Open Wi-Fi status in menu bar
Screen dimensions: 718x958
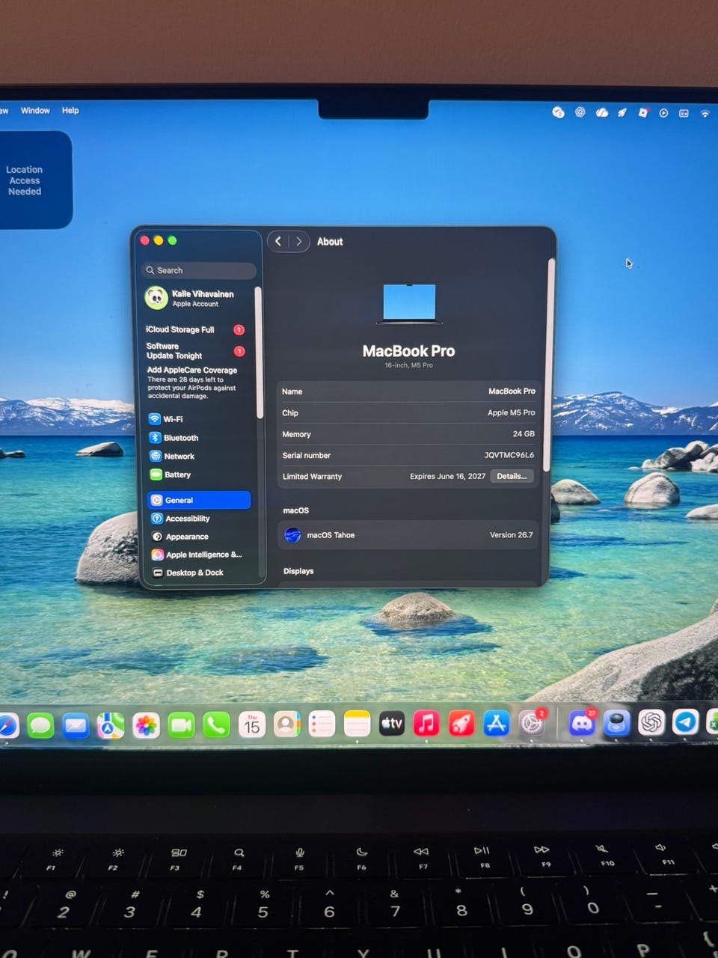(x=705, y=113)
